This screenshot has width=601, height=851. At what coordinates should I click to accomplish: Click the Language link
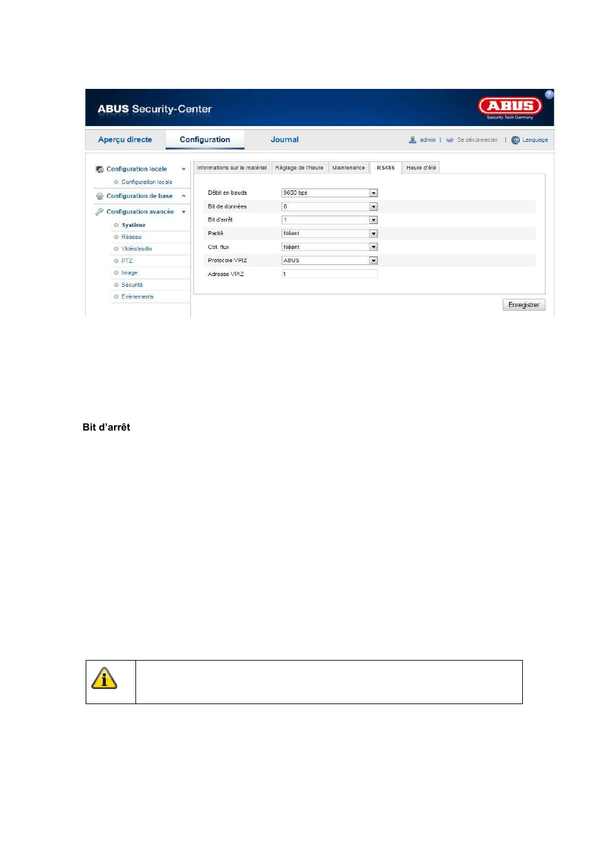click(x=535, y=140)
